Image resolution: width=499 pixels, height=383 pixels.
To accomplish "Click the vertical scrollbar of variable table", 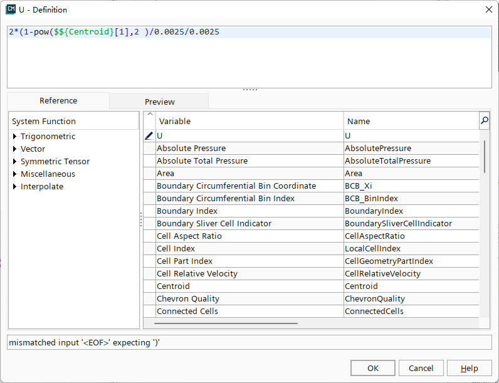I will (x=485, y=155).
